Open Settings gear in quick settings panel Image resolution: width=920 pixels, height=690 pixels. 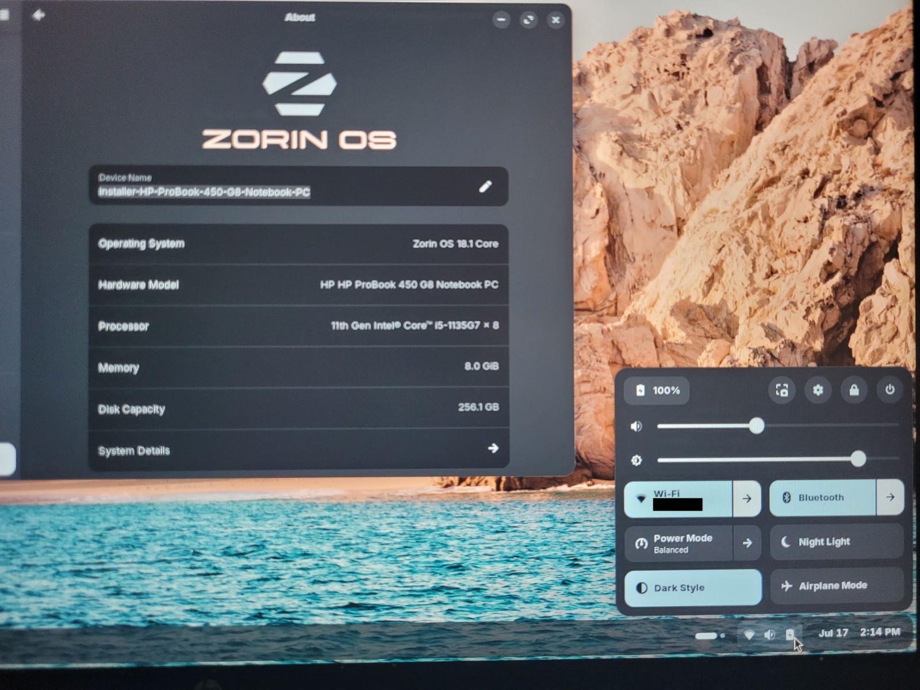818,390
